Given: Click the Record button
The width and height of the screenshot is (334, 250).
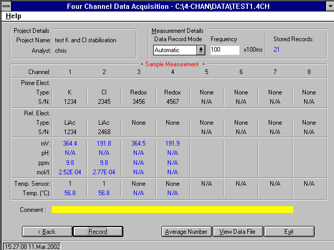Looking at the screenshot, I should click(x=98, y=232).
